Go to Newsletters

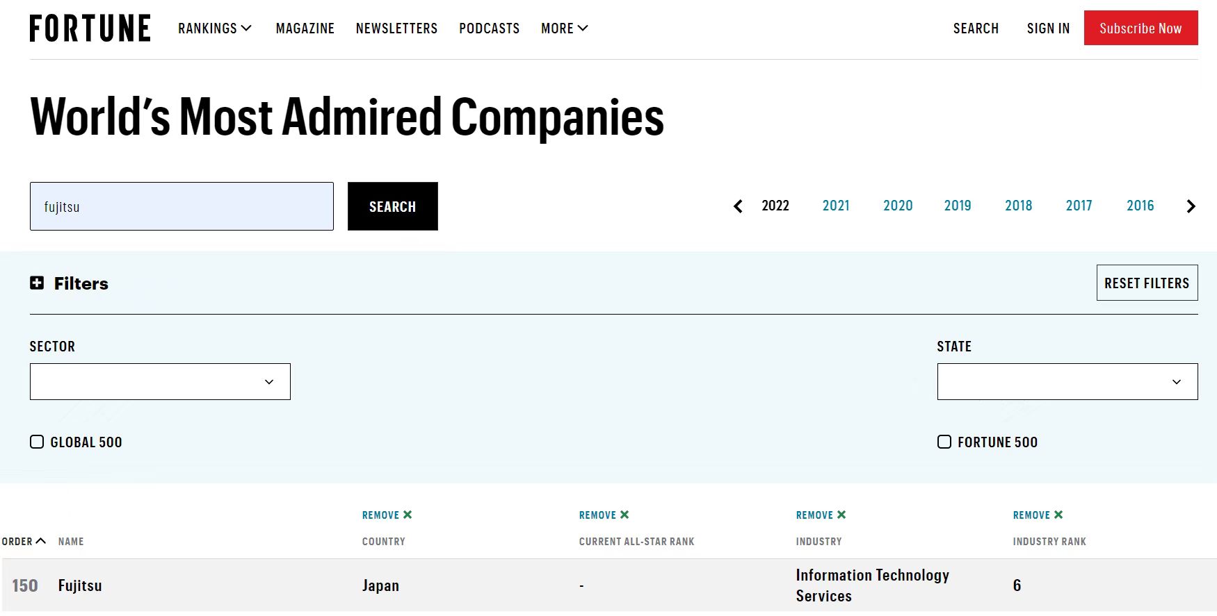(396, 28)
